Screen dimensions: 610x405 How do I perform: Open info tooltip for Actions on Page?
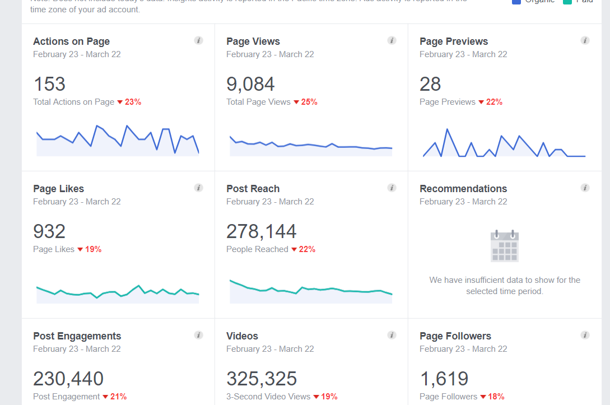[198, 40]
